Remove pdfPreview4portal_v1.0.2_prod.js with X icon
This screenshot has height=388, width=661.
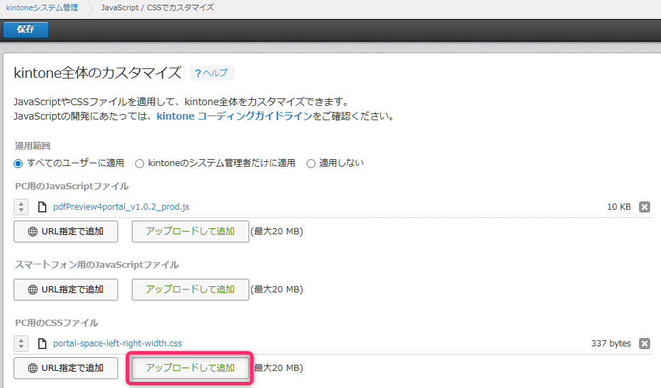[x=644, y=207]
